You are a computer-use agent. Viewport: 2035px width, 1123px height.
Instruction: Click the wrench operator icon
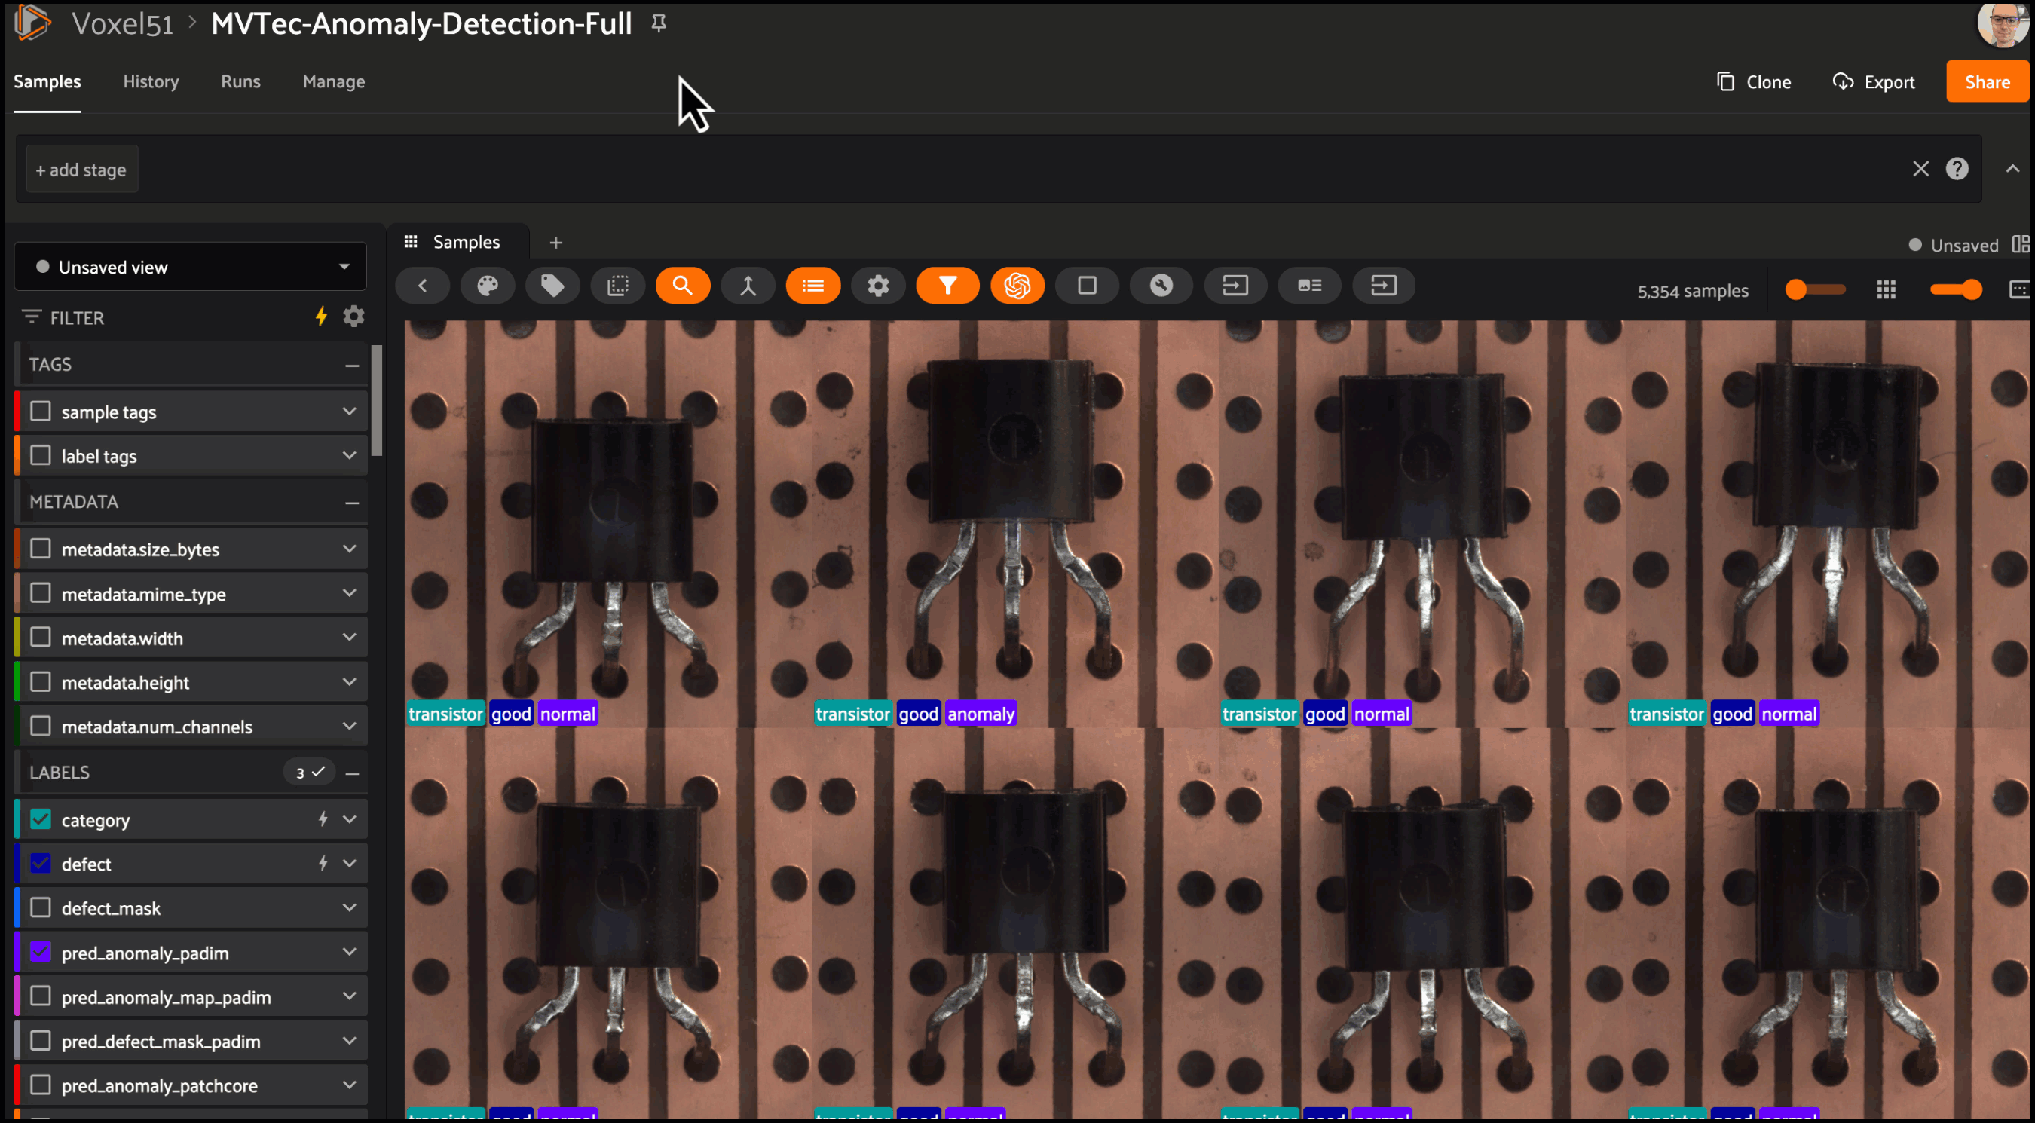pyautogui.click(x=1161, y=286)
